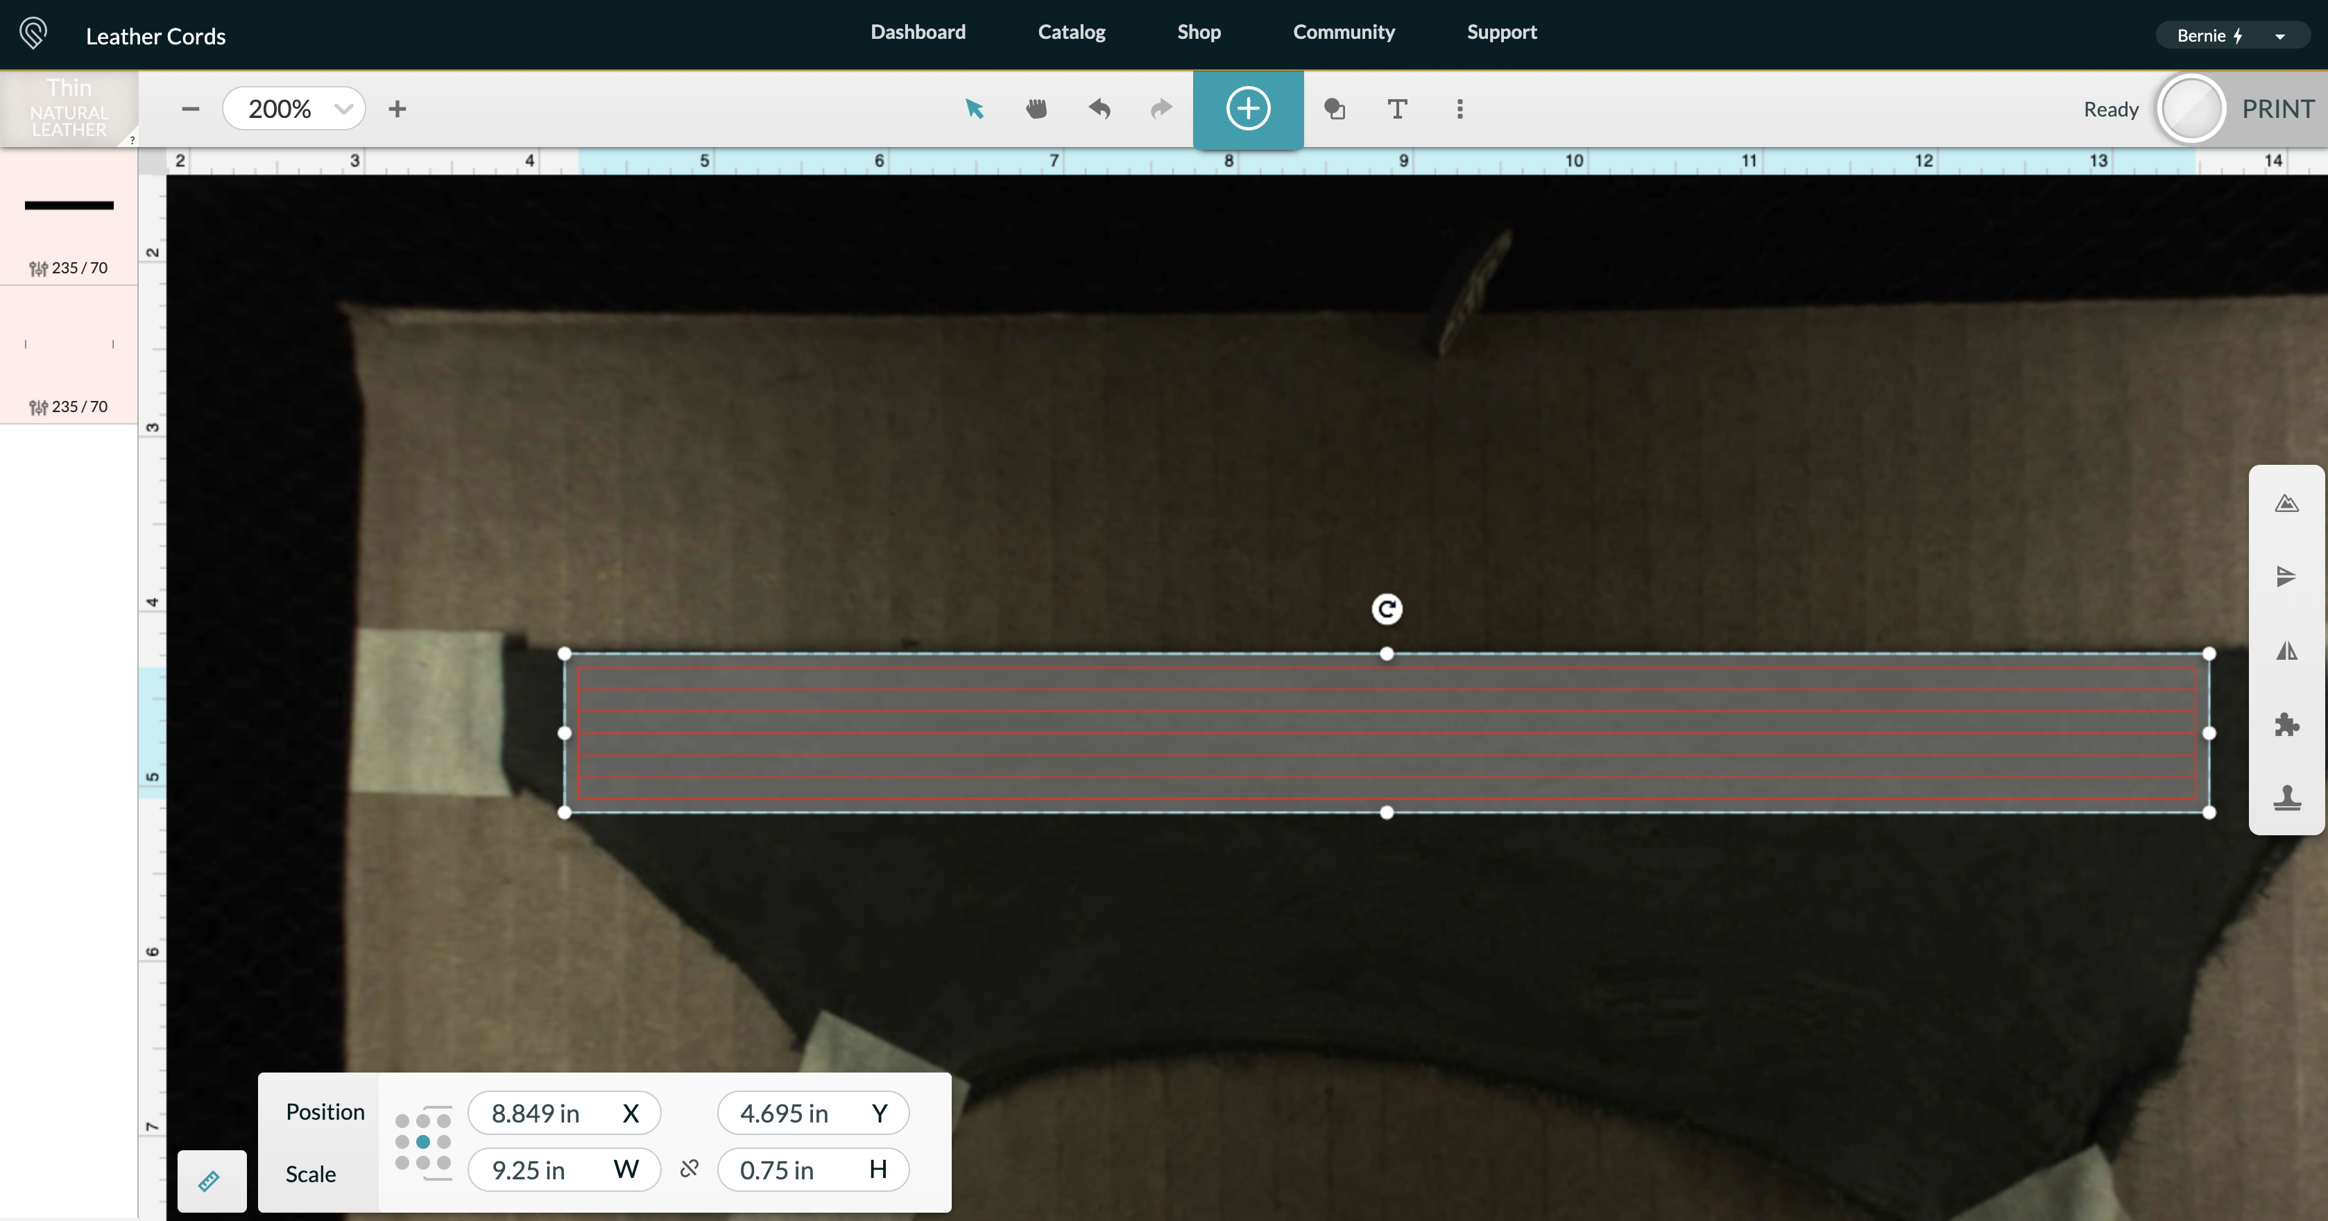Click the right-middle resize handle
This screenshot has width=2328, height=1221.
tap(2209, 733)
